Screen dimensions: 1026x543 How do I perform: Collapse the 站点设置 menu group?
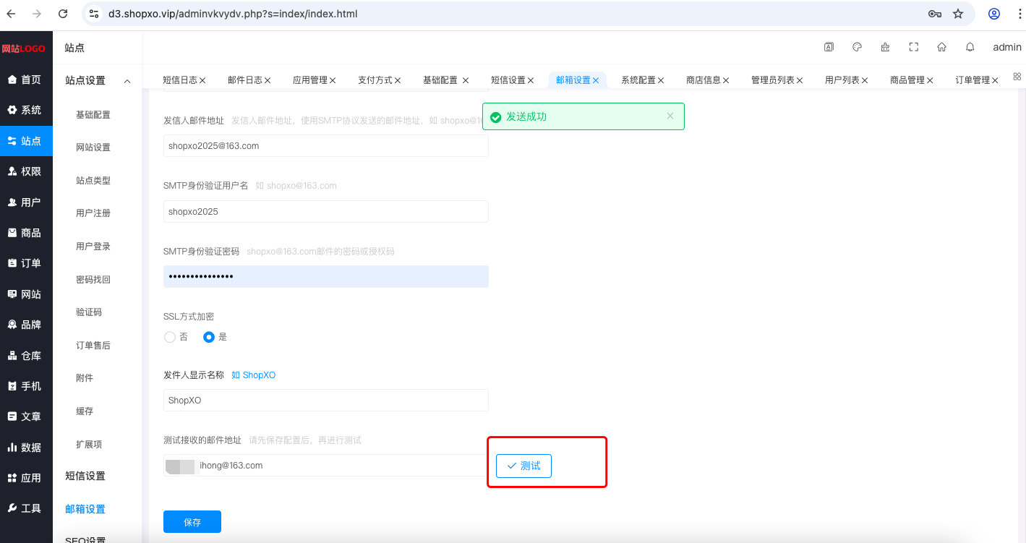click(98, 81)
